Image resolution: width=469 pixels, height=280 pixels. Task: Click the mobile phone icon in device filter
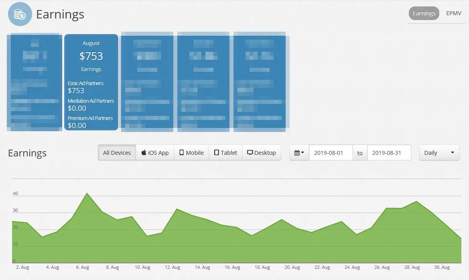182,152
